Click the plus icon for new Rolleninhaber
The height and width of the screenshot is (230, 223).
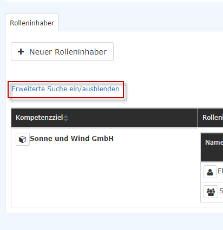click(x=21, y=52)
